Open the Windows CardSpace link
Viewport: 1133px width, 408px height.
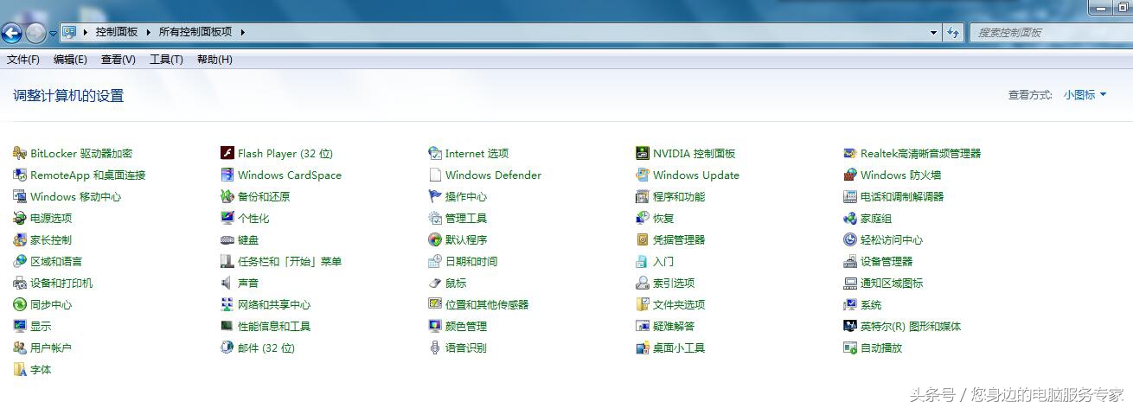click(x=290, y=175)
